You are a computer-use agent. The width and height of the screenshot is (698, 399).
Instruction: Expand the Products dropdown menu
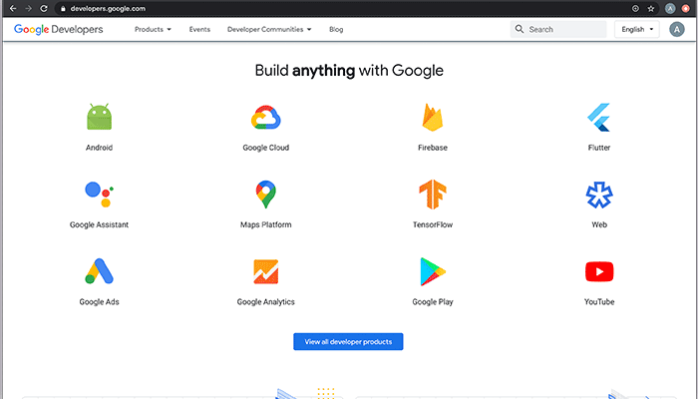coord(153,30)
